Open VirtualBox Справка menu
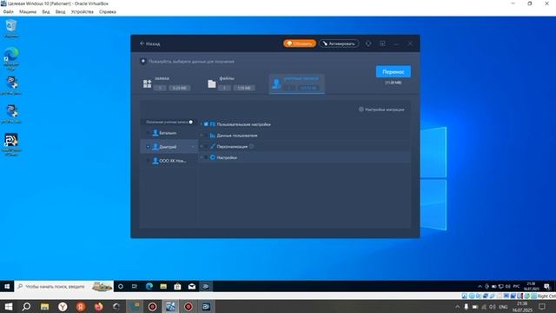The height and width of the screenshot is (313, 556). click(x=108, y=11)
